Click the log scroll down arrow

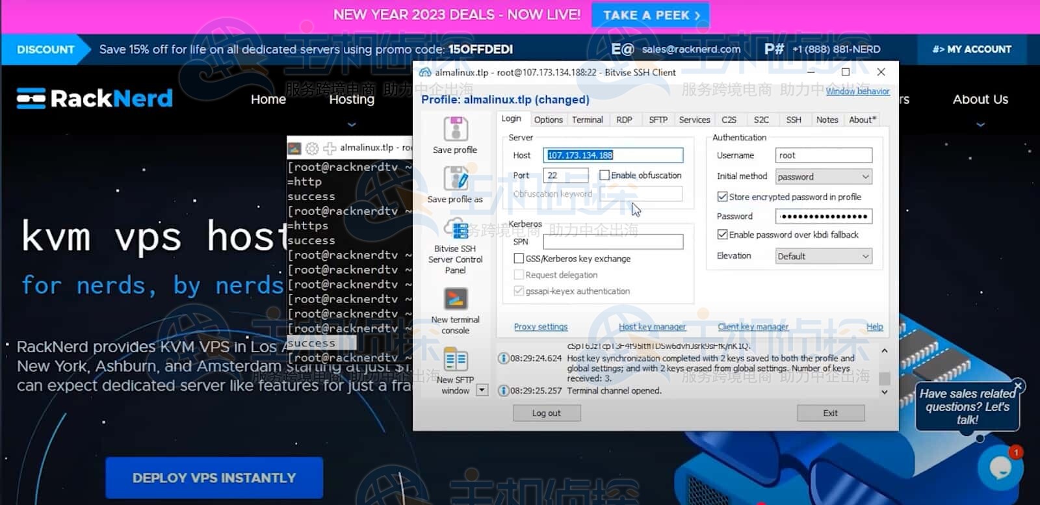tap(884, 392)
